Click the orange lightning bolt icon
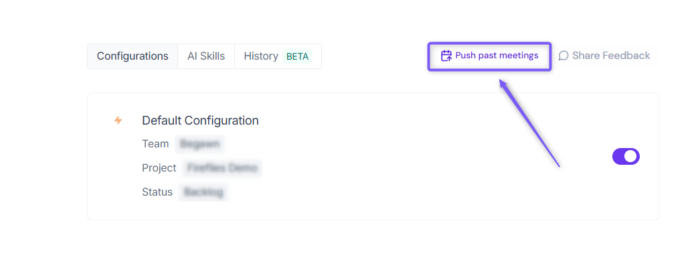Screen dimensions: 698x274 [118, 121]
